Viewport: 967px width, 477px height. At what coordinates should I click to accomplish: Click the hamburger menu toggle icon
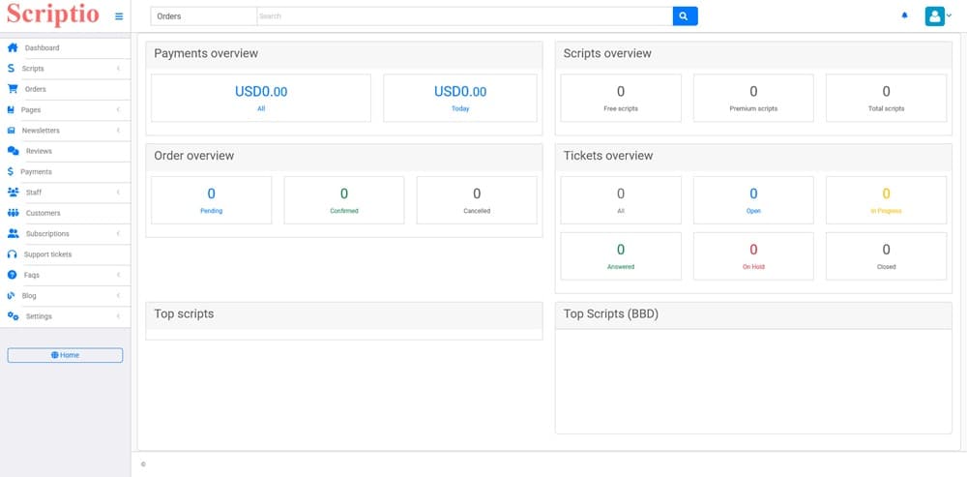[119, 16]
